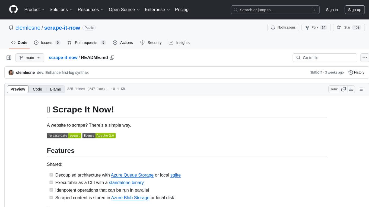Open the Insights tab

(179, 43)
